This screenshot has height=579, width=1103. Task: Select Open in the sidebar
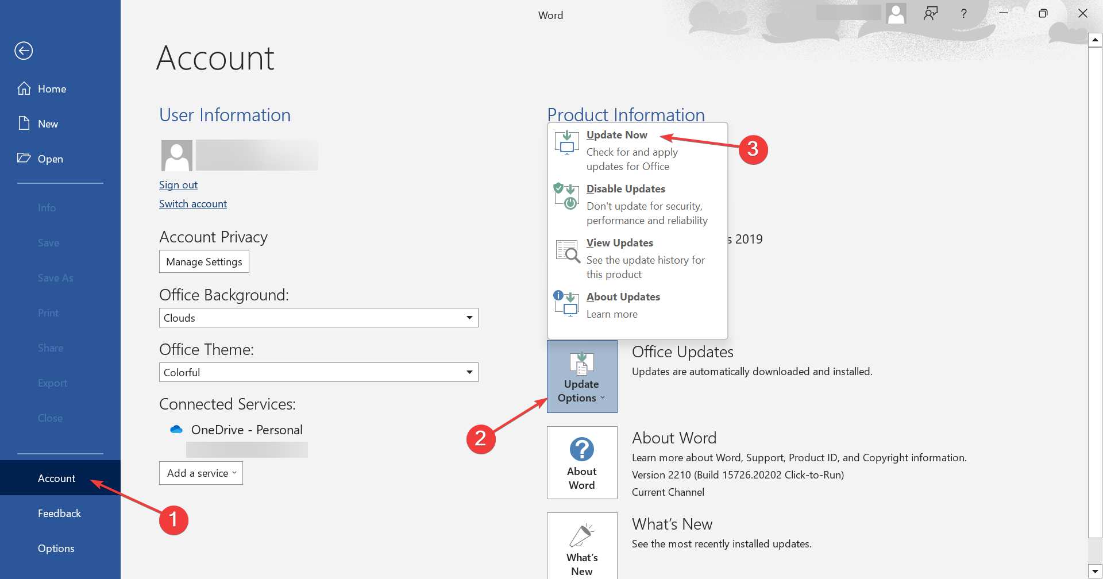coord(60,159)
